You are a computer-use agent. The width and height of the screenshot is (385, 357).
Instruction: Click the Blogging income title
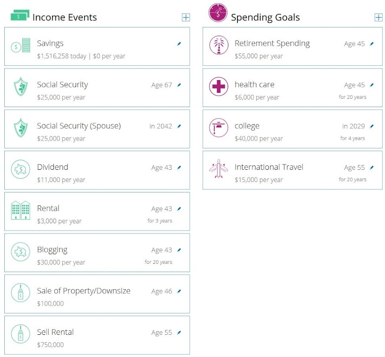[x=52, y=249]
